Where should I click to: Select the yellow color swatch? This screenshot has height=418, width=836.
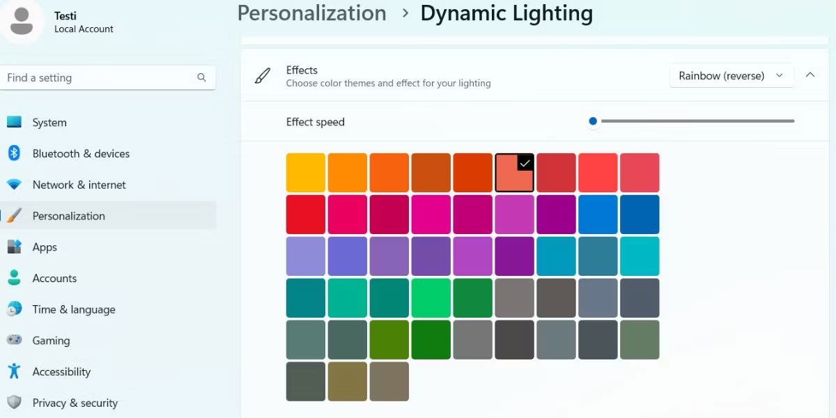pyautogui.click(x=305, y=172)
